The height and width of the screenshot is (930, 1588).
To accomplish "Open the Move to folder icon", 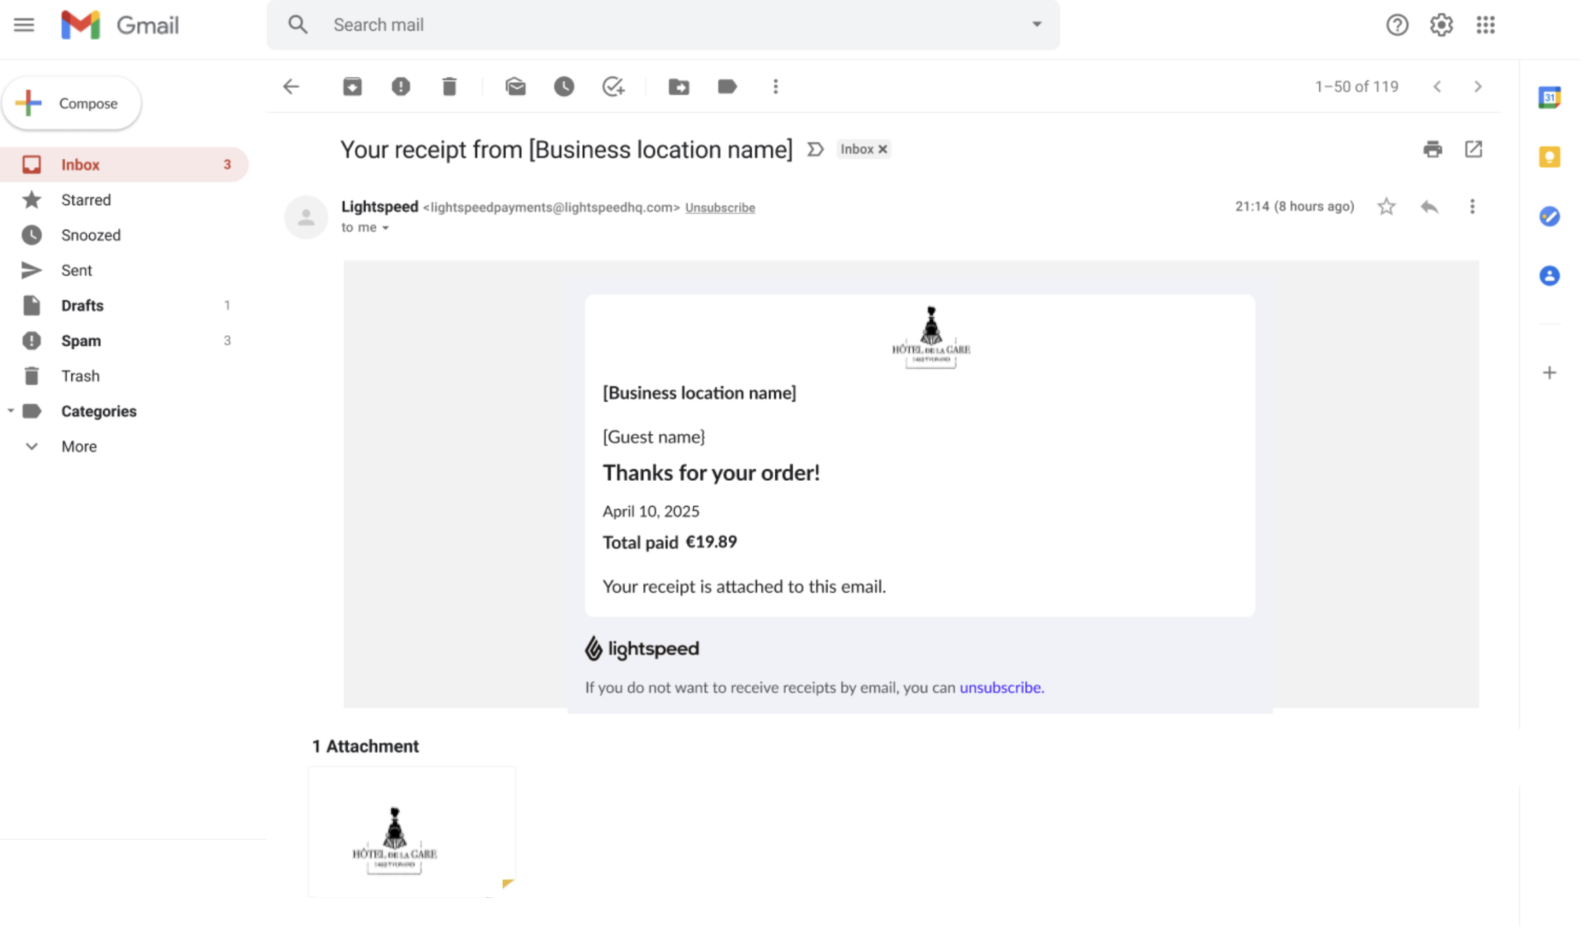I will point(679,86).
